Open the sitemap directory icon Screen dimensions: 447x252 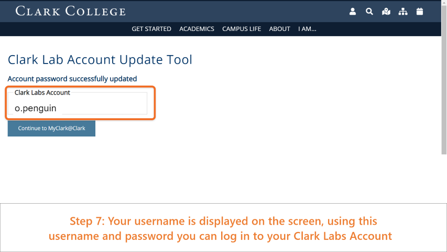(403, 12)
